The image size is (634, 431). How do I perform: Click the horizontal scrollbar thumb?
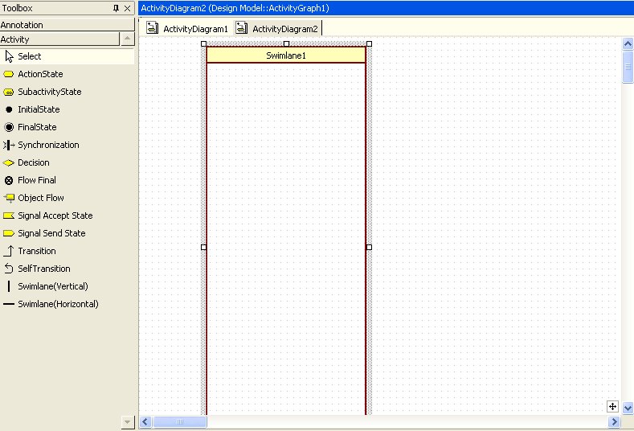click(180, 422)
